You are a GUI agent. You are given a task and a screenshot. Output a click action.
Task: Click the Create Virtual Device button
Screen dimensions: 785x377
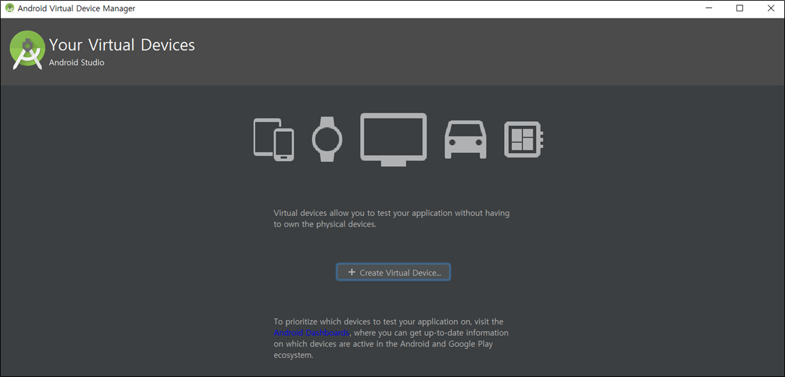pos(393,272)
